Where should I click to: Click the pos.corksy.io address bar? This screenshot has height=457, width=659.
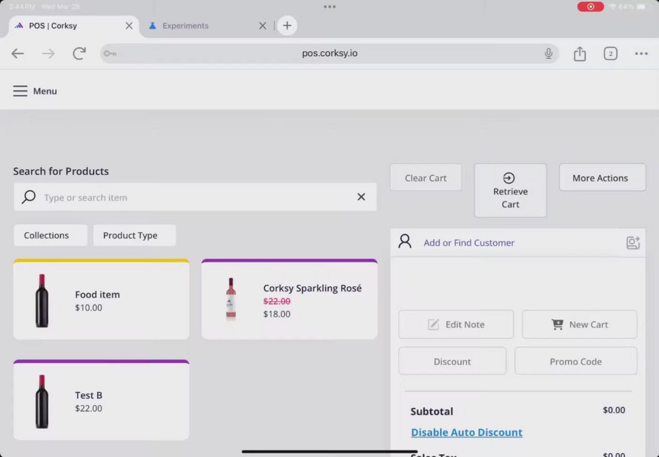point(329,53)
